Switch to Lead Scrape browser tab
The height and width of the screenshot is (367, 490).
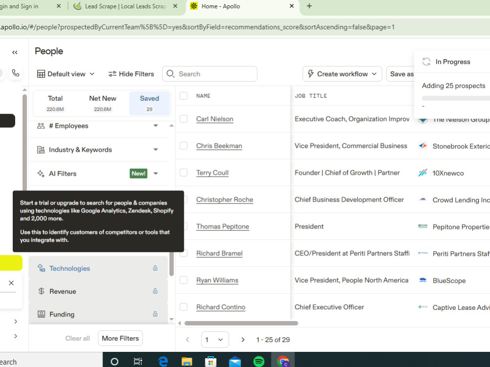click(x=125, y=6)
